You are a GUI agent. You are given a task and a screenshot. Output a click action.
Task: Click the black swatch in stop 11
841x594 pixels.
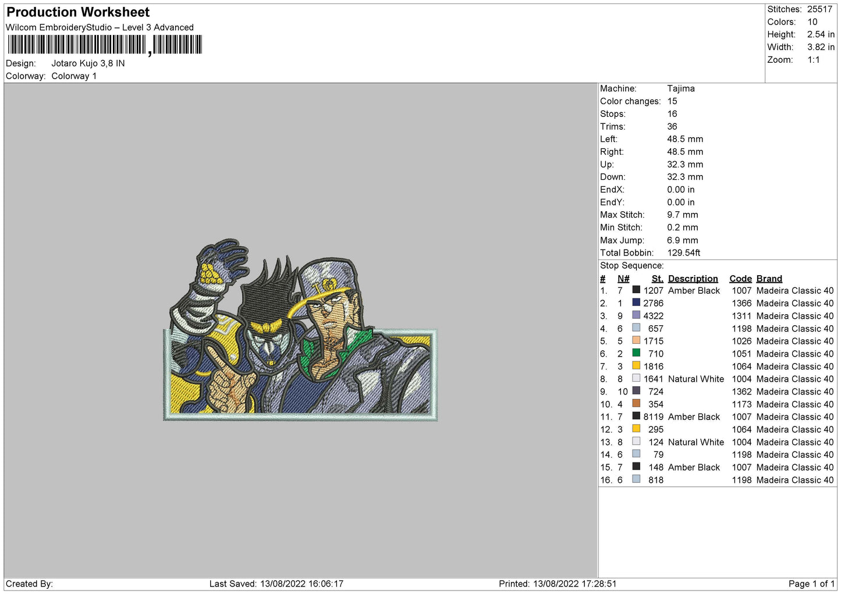636,416
